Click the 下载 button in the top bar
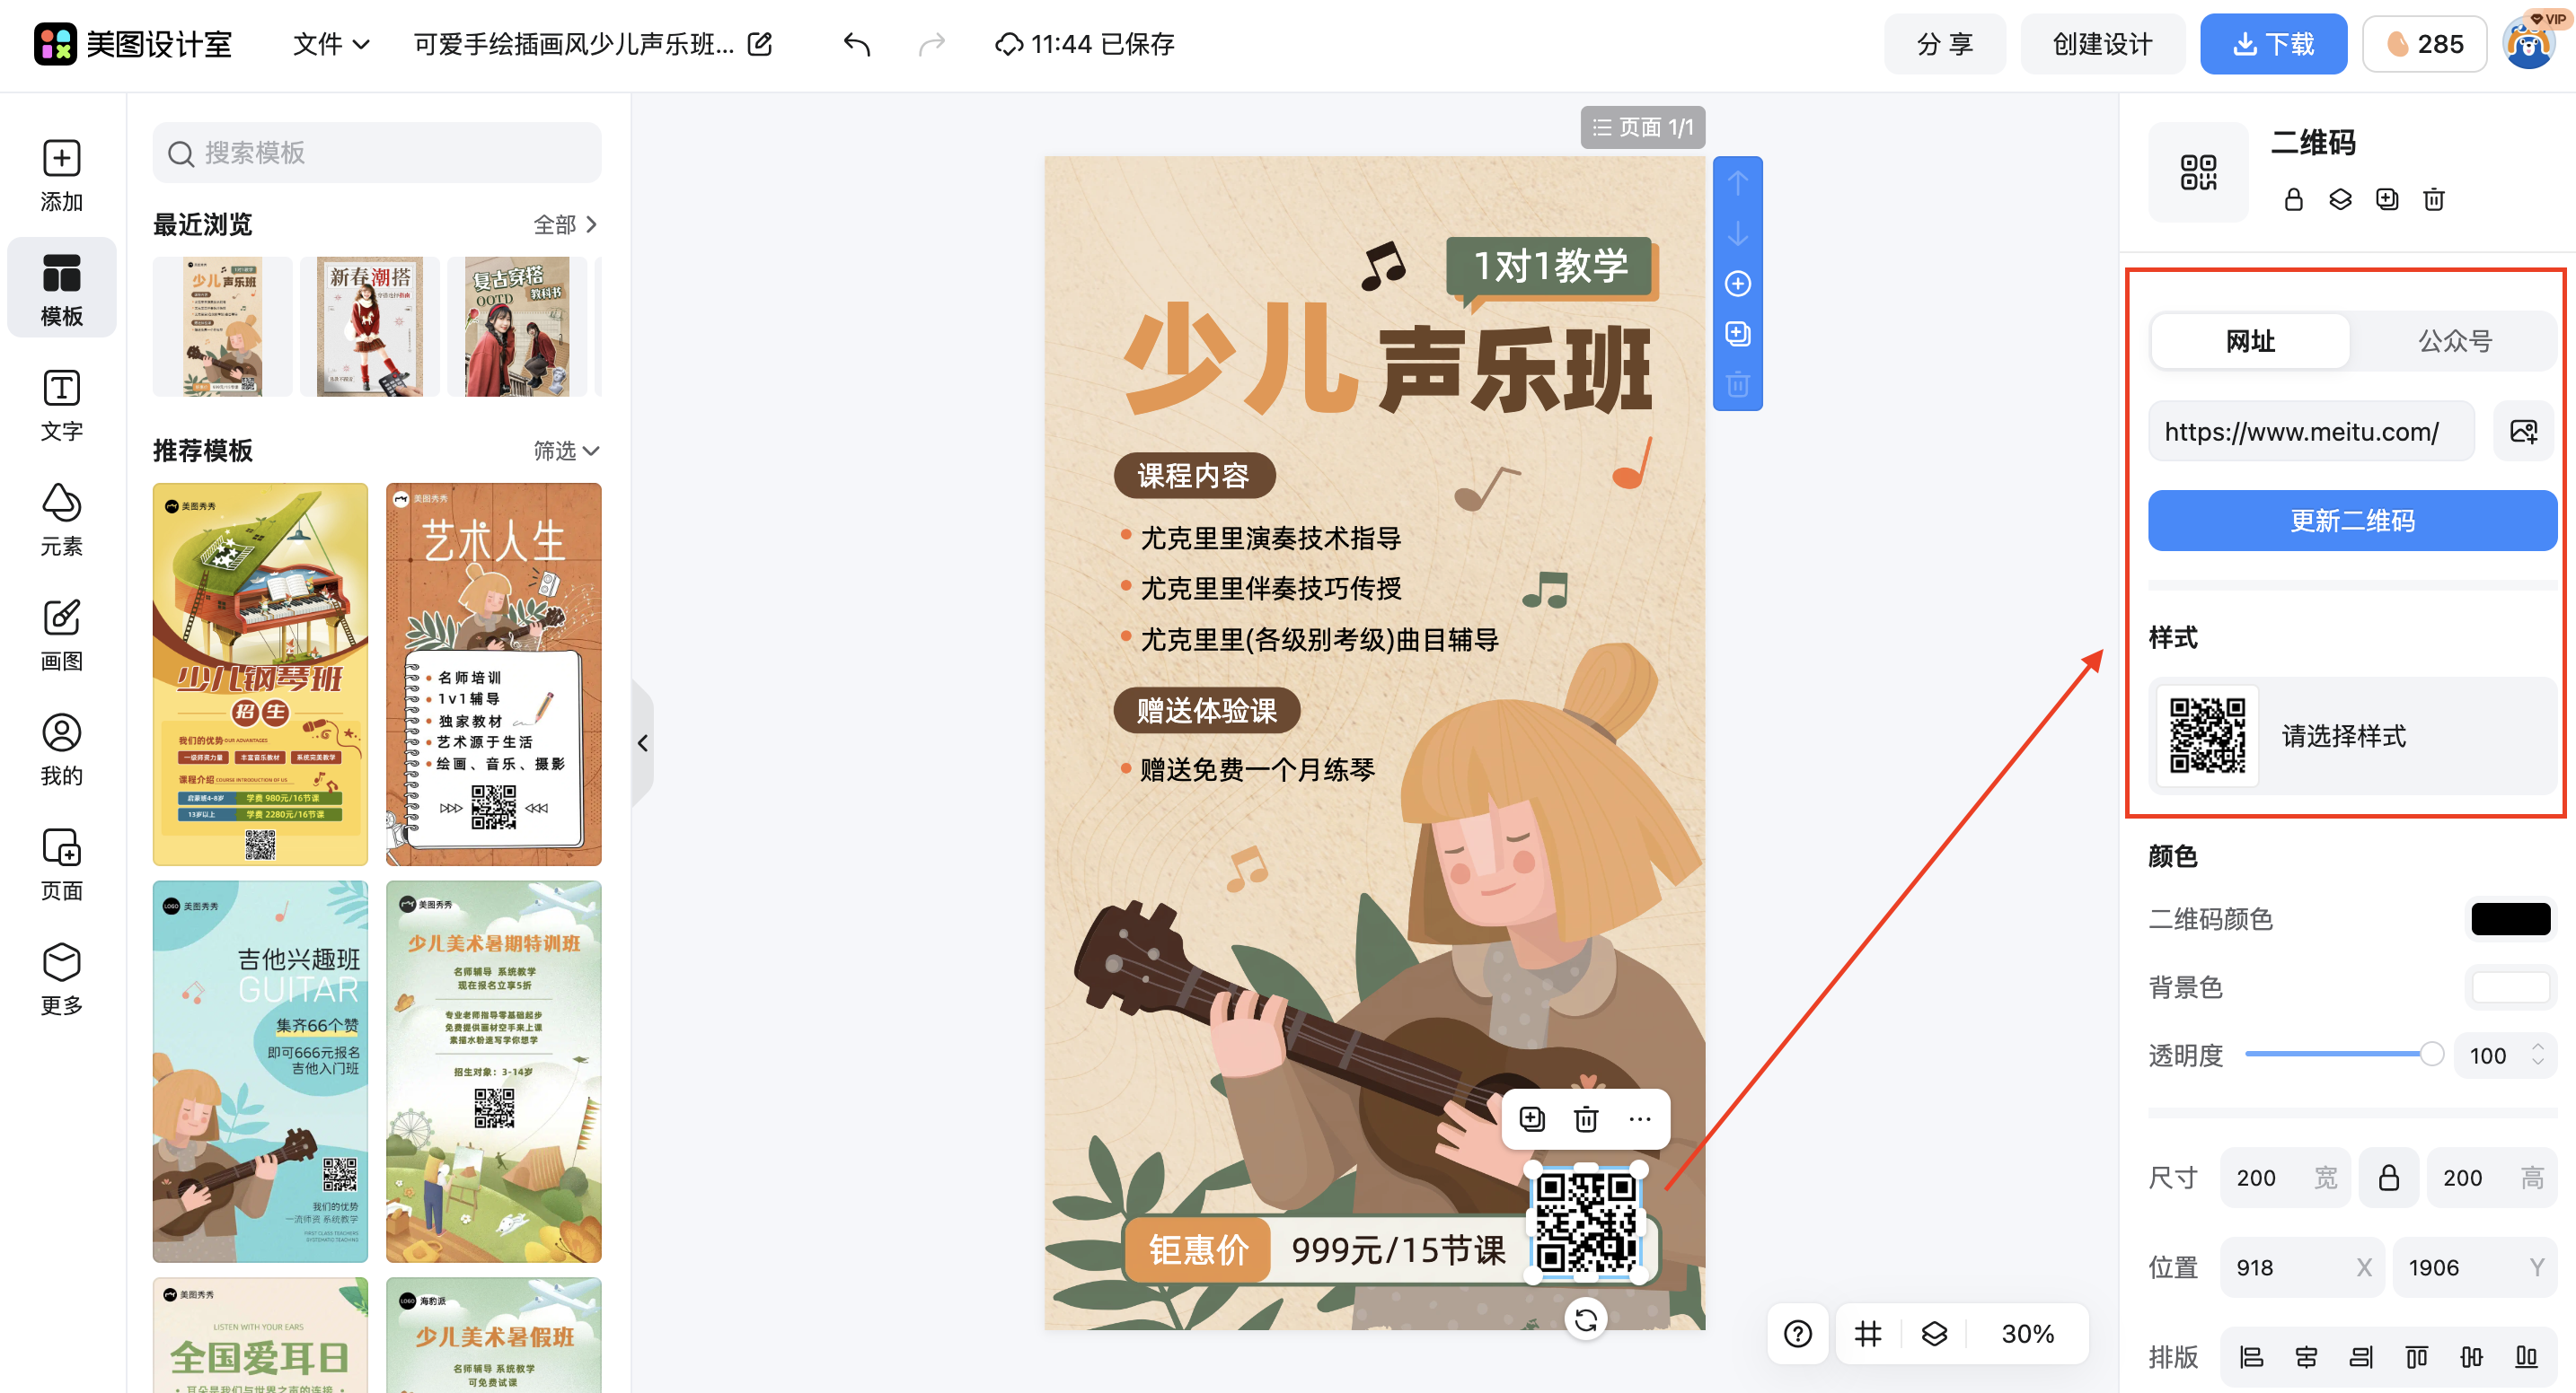 pos(2273,43)
